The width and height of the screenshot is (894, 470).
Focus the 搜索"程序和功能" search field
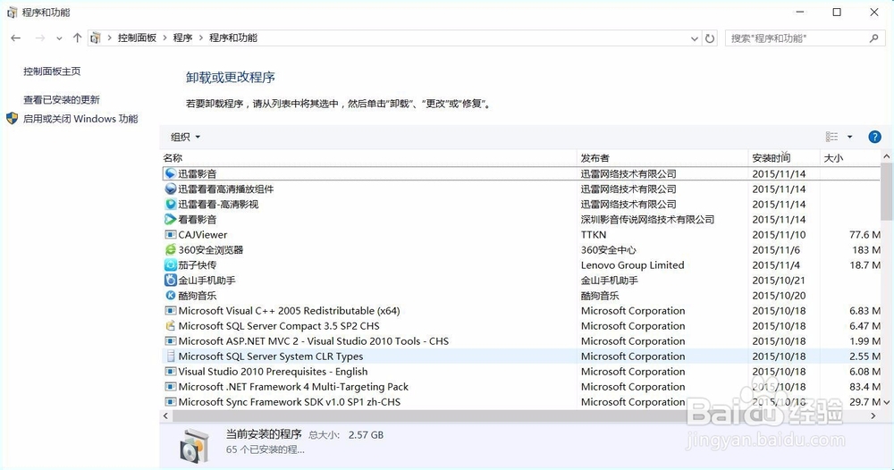[x=805, y=38]
